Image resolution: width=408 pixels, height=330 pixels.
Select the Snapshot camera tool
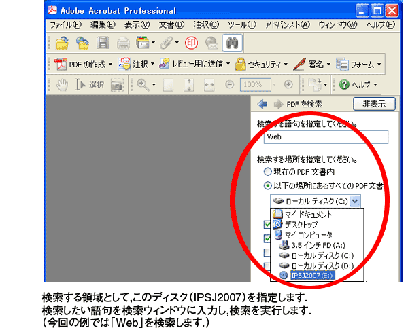pyautogui.click(x=117, y=85)
